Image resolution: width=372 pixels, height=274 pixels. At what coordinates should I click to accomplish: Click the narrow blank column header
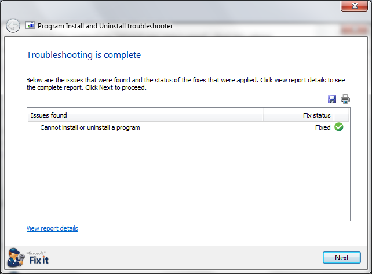341,115
